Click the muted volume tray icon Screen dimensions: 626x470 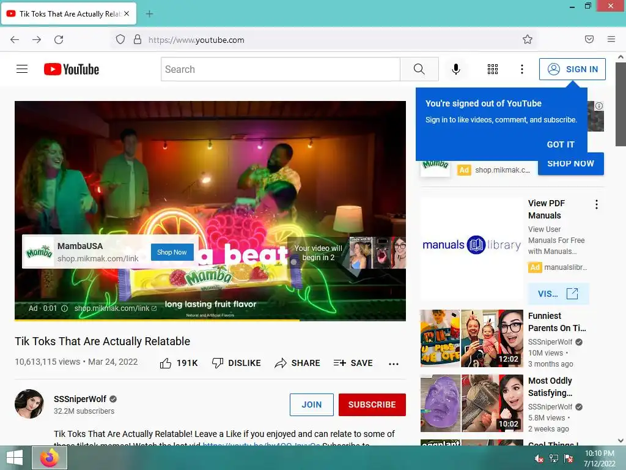[539, 458]
